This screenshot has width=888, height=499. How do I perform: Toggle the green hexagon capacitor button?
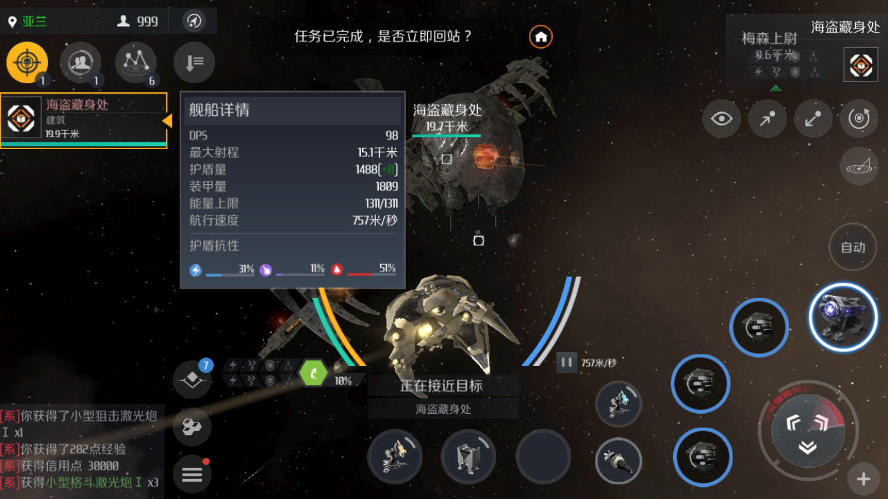pyautogui.click(x=313, y=373)
